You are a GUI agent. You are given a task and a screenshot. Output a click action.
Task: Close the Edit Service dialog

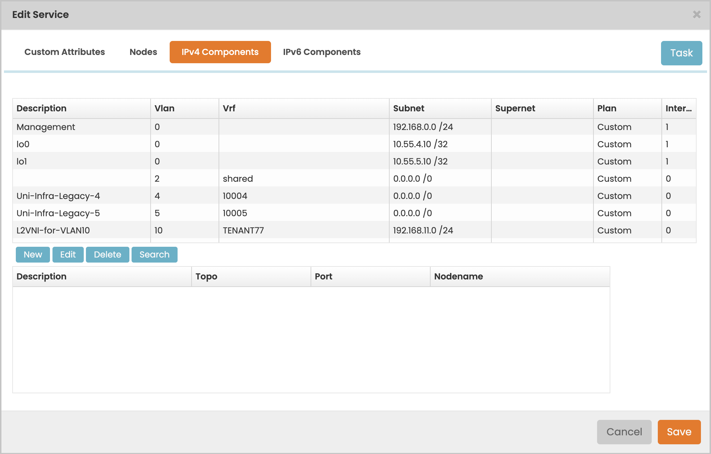[697, 15]
